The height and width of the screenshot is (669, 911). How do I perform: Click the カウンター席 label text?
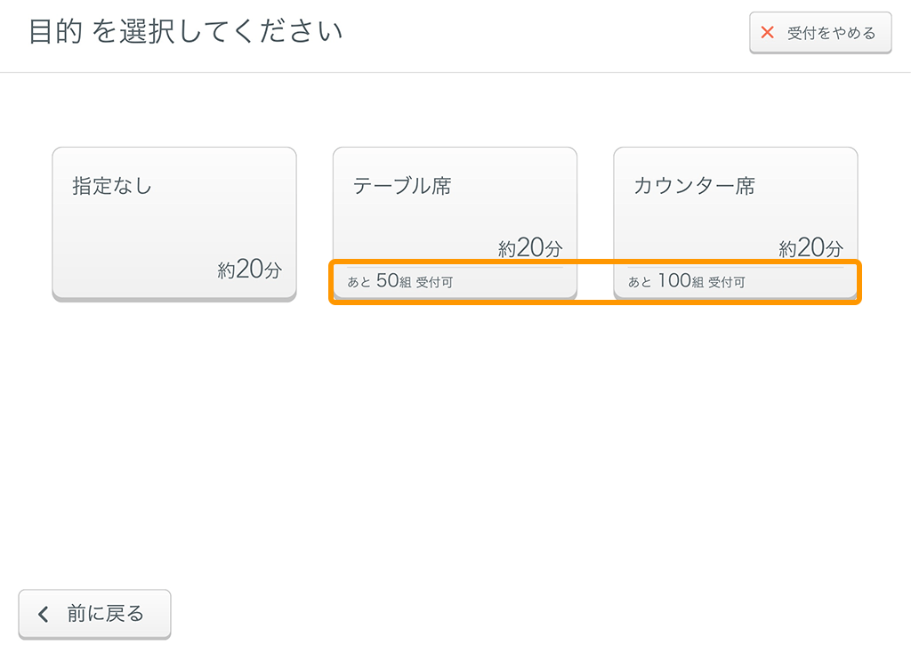click(x=694, y=187)
